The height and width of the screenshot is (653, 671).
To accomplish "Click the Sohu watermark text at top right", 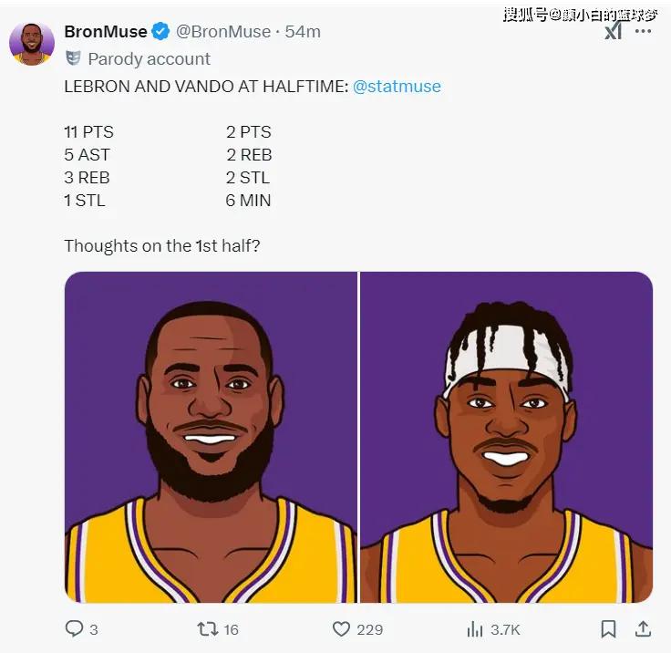I will (580, 13).
